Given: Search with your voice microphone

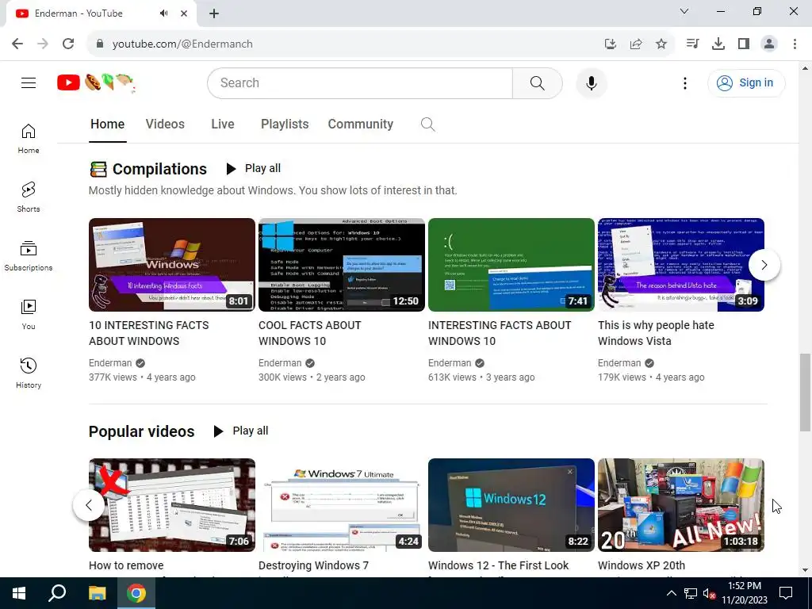Looking at the screenshot, I should click(592, 82).
